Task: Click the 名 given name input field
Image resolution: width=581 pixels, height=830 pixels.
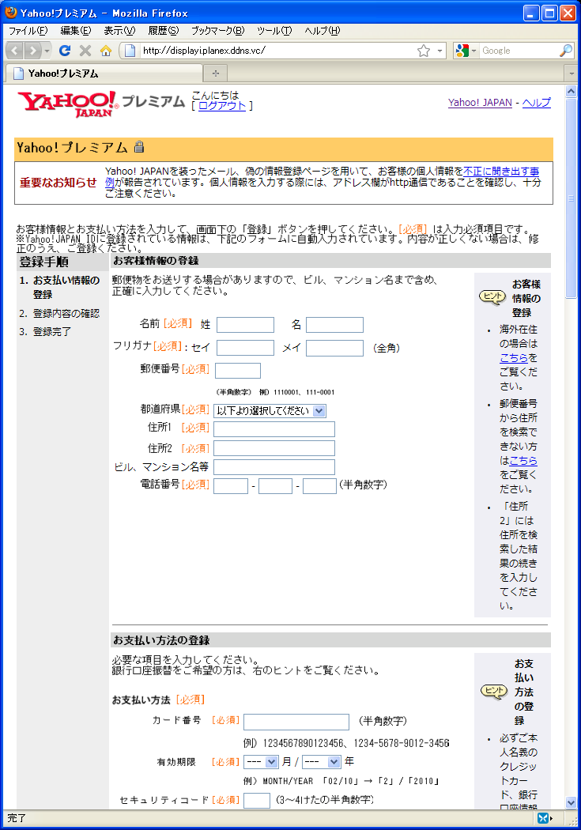Action: click(x=335, y=324)
